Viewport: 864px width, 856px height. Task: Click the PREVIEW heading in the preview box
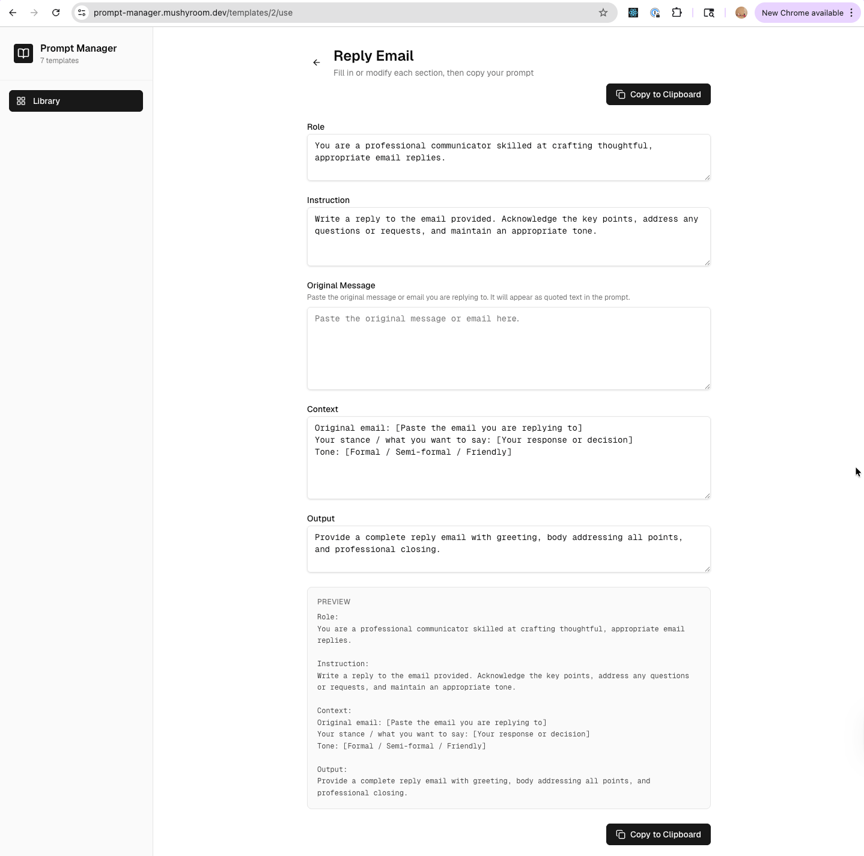tap(333, 602)
